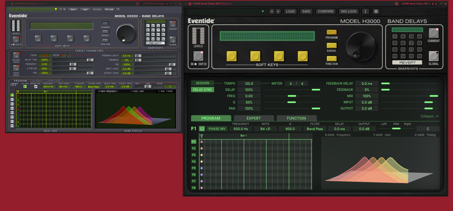Click COMPARE in Mk II toolbar
The width and height of the screenshot is (453, 211).
tap(326, 11)
